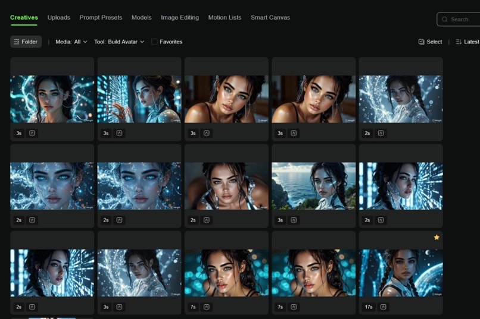Image resolution: width=480 pixels, height=319 pixels.
Task: Open the planet thumbnail with 17s duration
Action: 401,273
